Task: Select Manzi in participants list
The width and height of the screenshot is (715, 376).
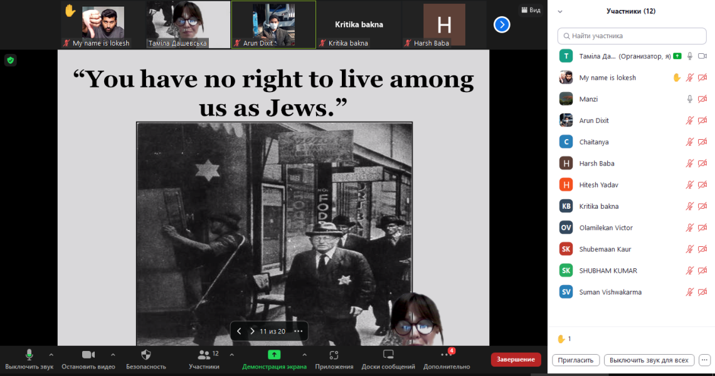Action: (x=632, y=99)
